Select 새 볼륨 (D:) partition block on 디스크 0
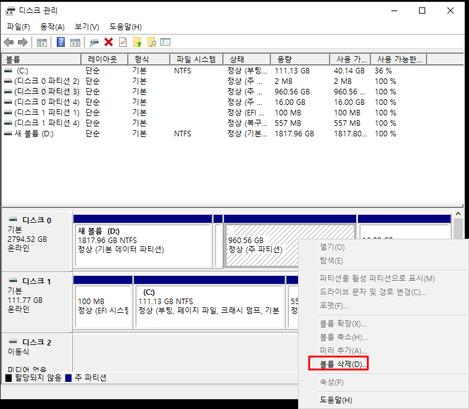This screenshot has width=469, height=409. [x=143, y=241]
